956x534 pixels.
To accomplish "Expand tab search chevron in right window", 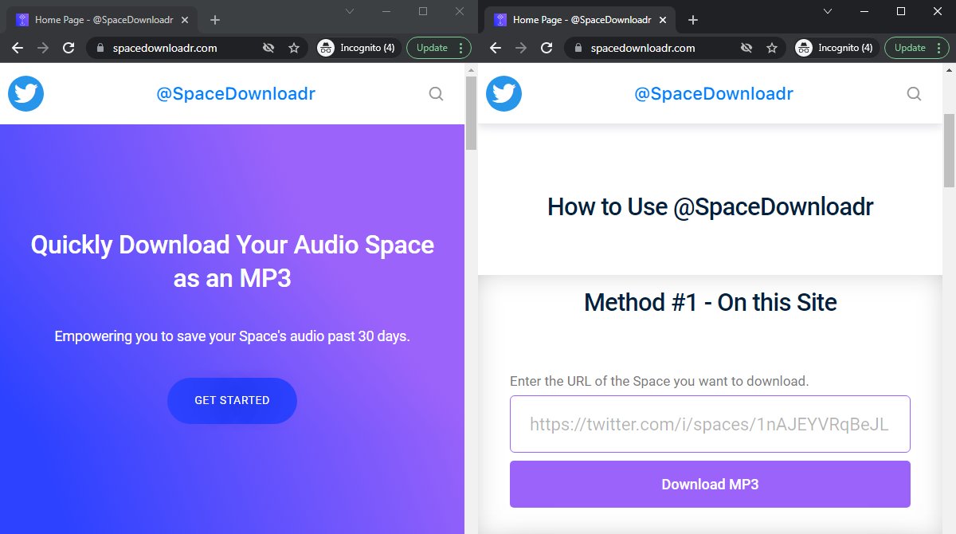I will (x=828, y=11).
